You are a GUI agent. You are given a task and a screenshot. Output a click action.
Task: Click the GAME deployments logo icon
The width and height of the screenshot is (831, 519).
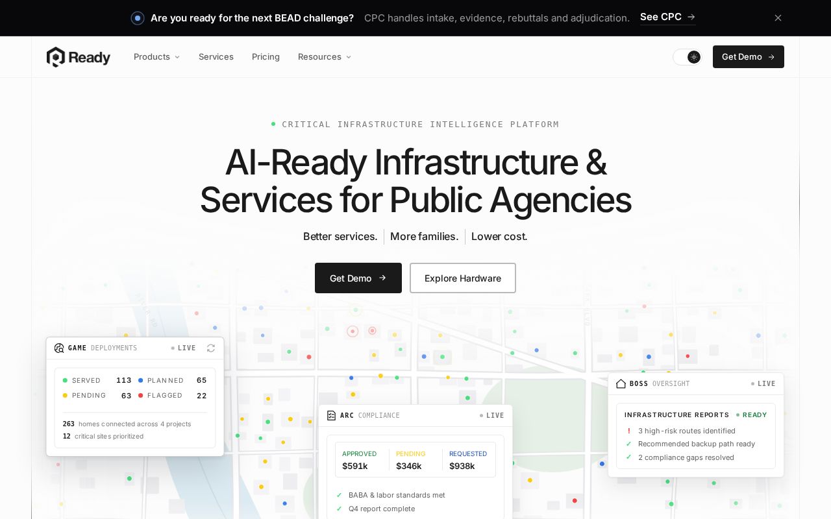click(x=59, y=348)
